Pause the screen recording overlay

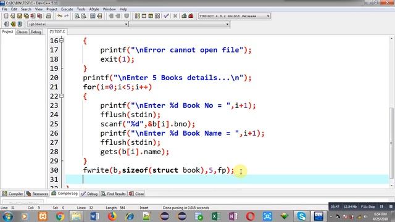click(381, 207)
